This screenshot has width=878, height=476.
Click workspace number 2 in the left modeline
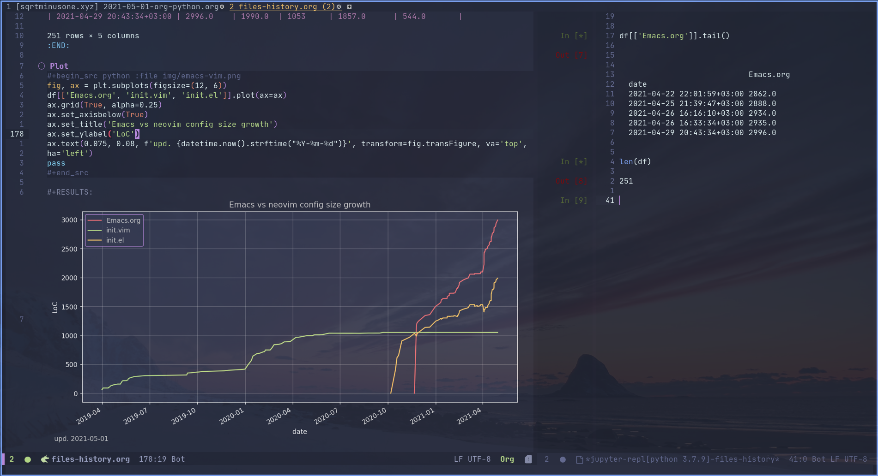[11, 459]
